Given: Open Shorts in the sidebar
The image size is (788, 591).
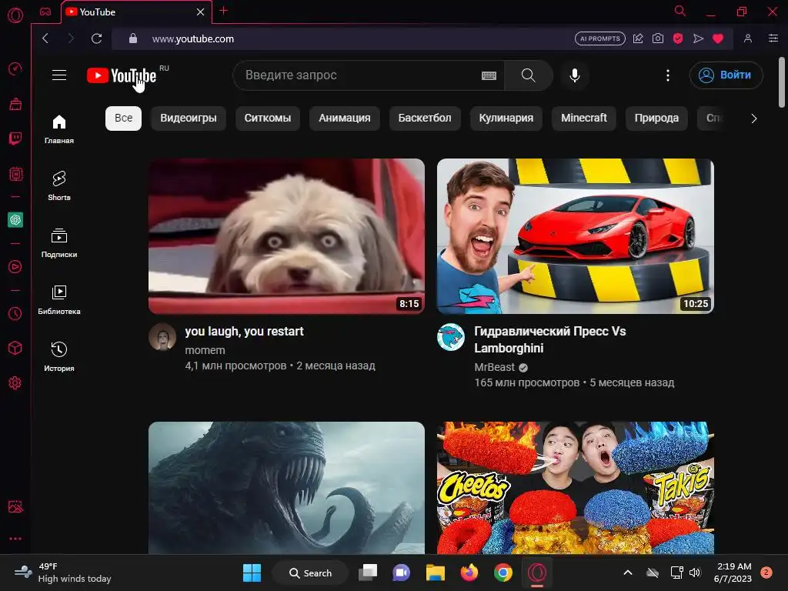Looking at the screenshot, I should tap(59, 186).
